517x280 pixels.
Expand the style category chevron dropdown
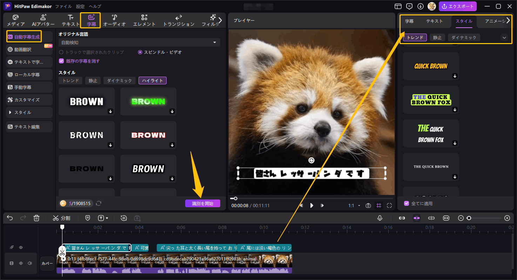click(x=504, y=37)
